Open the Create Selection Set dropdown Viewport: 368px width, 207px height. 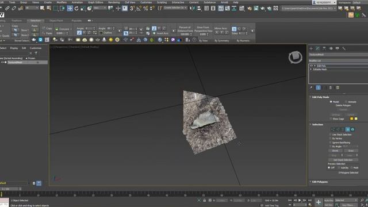click(x=175, y=8)
